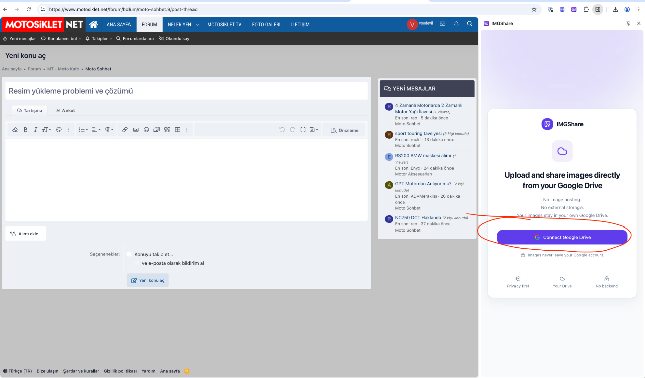Undo the last editor action
Screen dimensions: 645x378
[x=282, y=130]
